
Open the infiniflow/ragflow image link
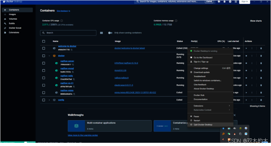point(126,63)
